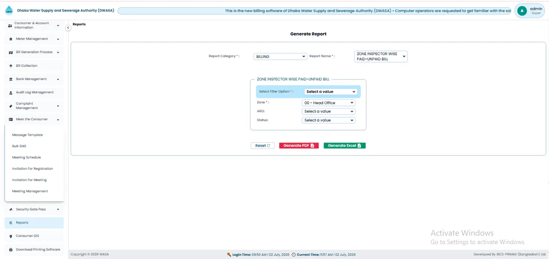Click the Consumer & Account Information people icon
Viewport: 549px width, 259px height.
coord(10,26)
